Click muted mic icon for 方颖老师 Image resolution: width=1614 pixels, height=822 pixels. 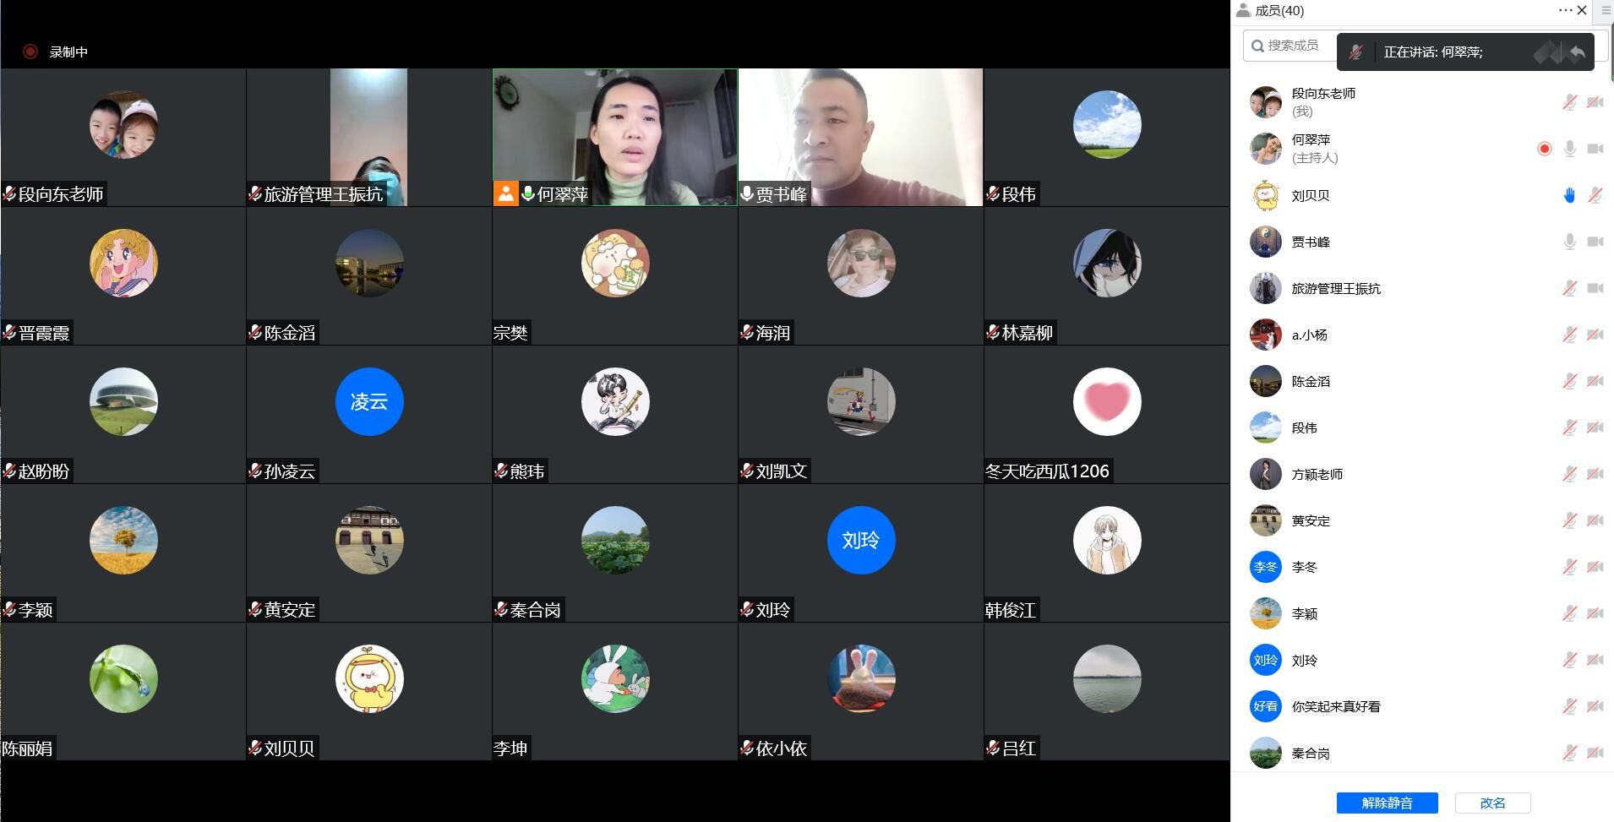pyautogui.click(x=1569, y=474)
